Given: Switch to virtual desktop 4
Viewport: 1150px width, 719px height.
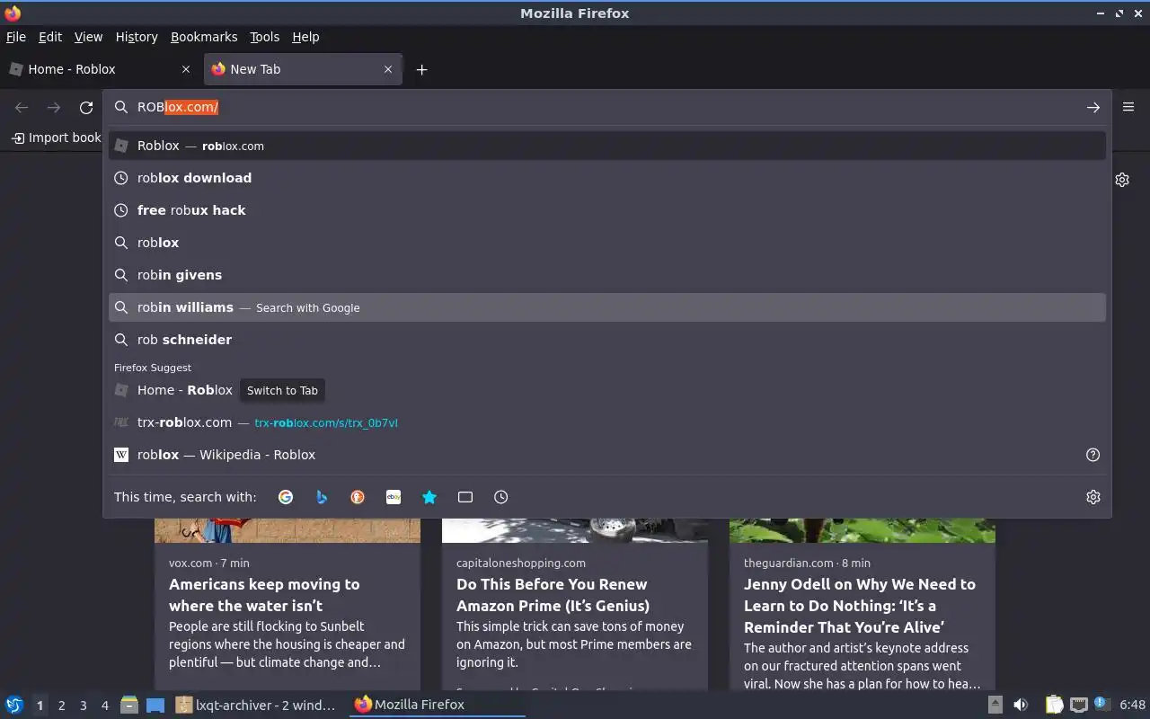Looking at the screenshot, I should (104, 706).
